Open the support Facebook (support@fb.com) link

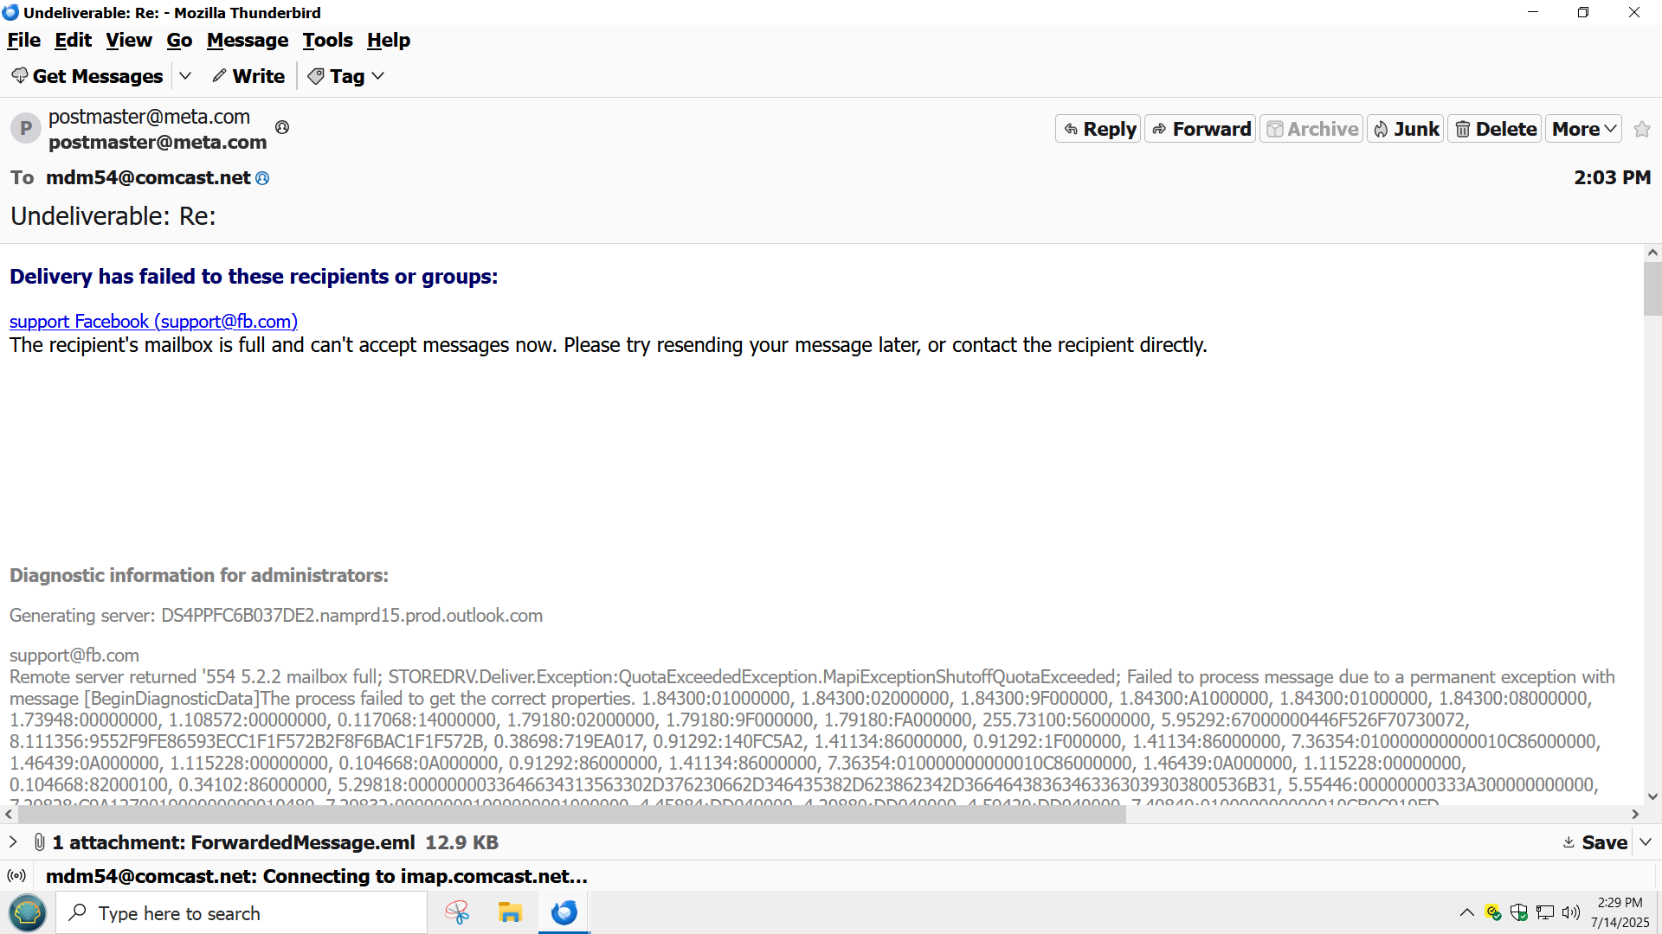pos(153,321)
